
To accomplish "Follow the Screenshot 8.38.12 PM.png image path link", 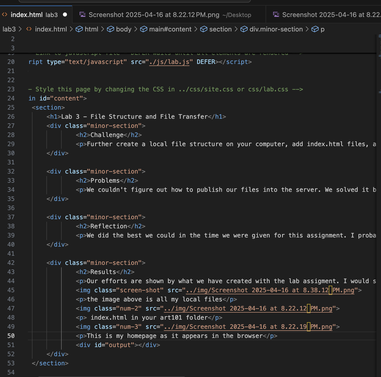I will tap(270, 290).
